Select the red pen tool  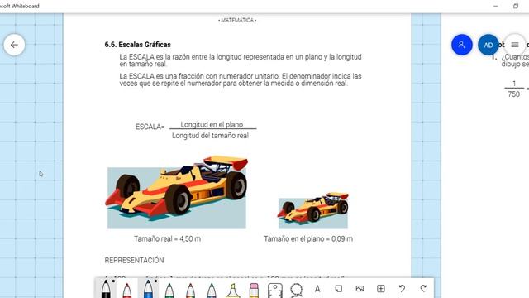tap(126, 290)
